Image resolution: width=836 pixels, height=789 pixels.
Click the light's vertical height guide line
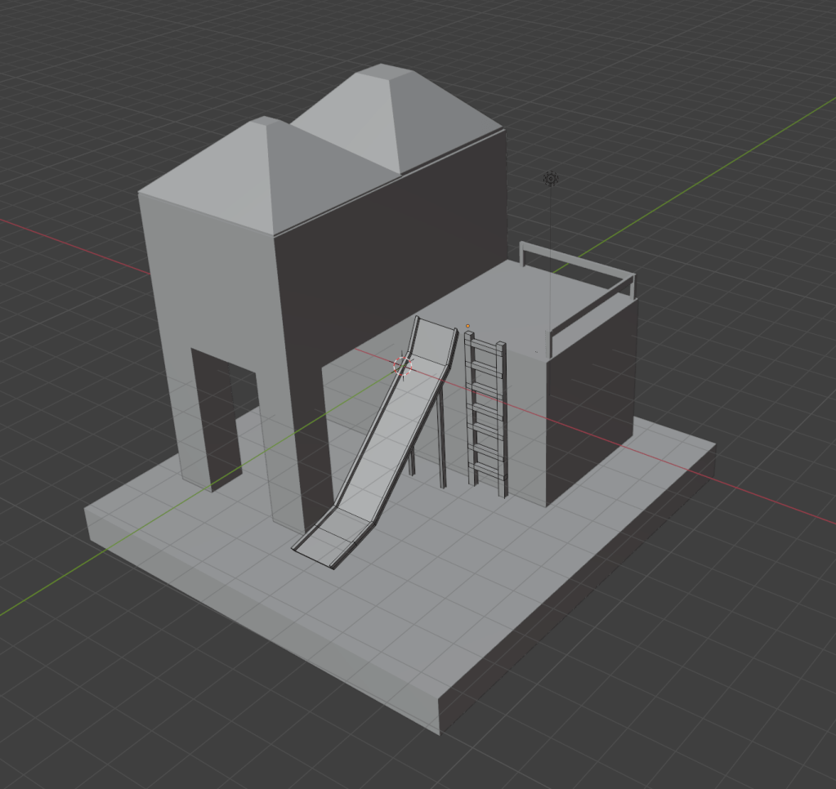click(551, 245)
